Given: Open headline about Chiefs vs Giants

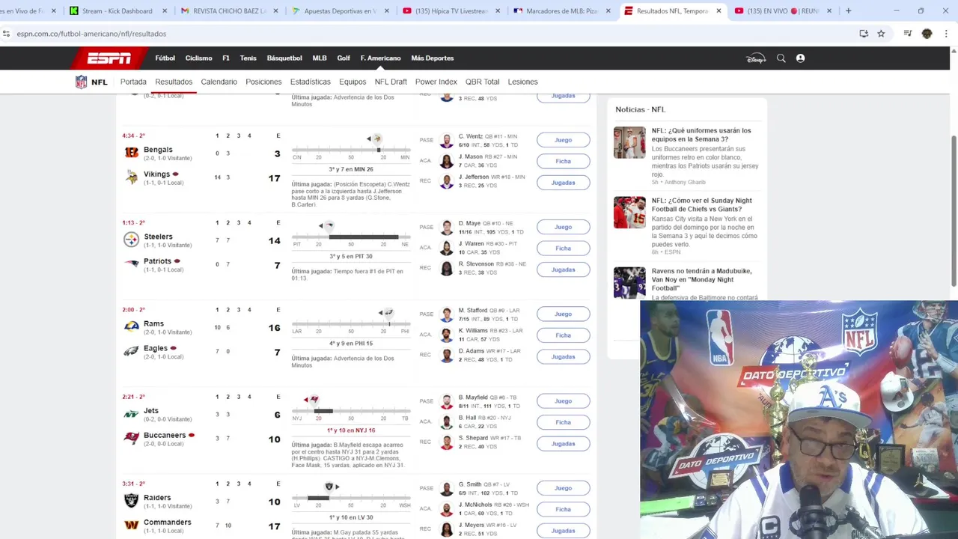Looking at the screenshot, I should pos(701,204).
